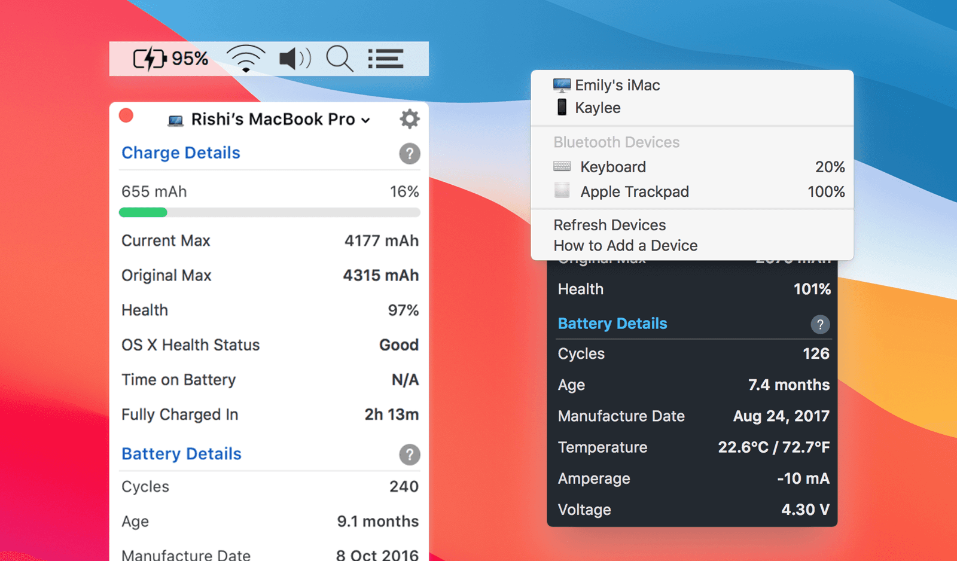The image size is (957, 561).
Task: Click the Current Max row label
Action: [x=166, y=240]
